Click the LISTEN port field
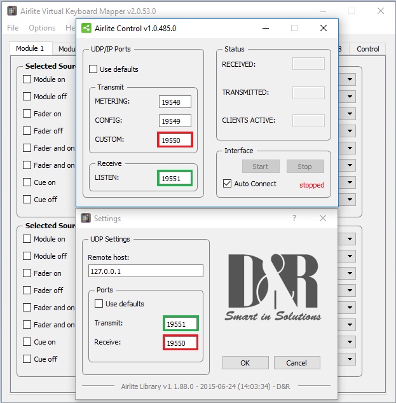The height and width of the screenshot is (403, 396). click(x=175, y=179)
